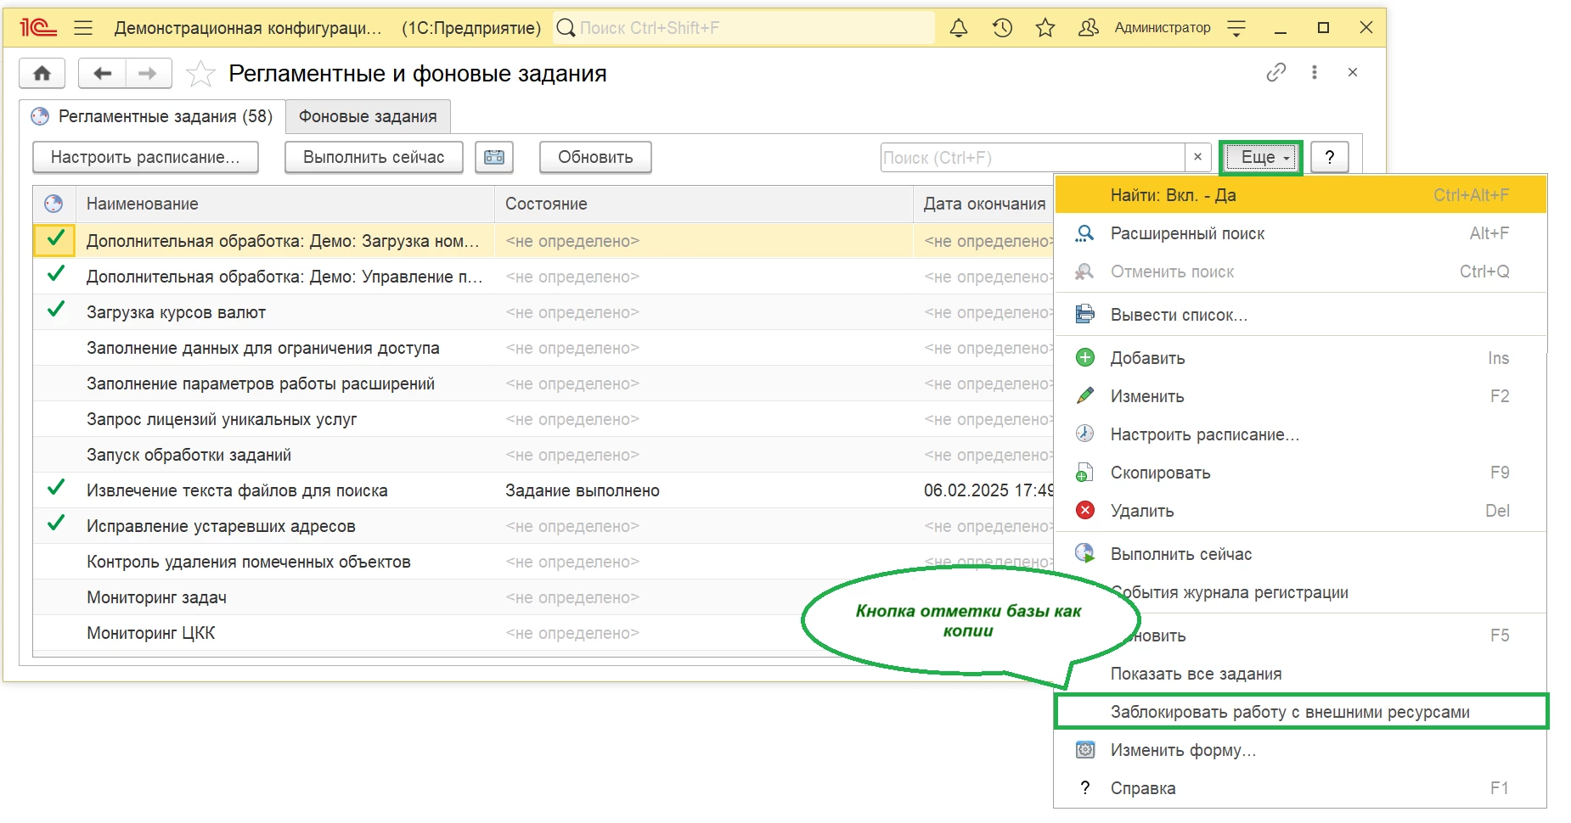
Task: Switch to Фоновые задания tab
Action: point(368,117)
